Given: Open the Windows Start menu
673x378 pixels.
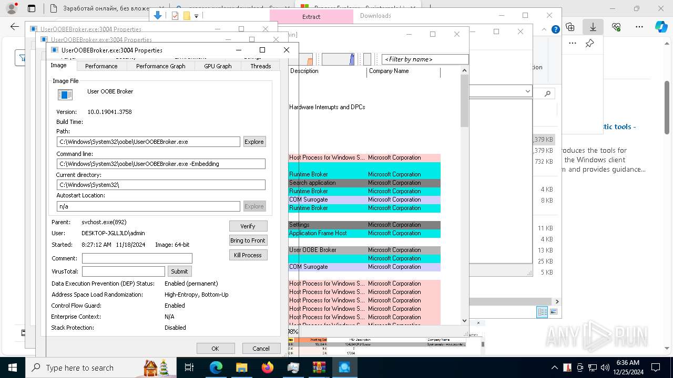Looking at the screenshot, I should tap(12, 367).
